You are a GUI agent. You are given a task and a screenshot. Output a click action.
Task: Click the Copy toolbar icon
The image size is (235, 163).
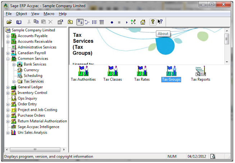point(36,22)
